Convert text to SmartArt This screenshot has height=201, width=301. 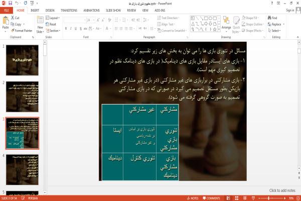coord(172,31)
